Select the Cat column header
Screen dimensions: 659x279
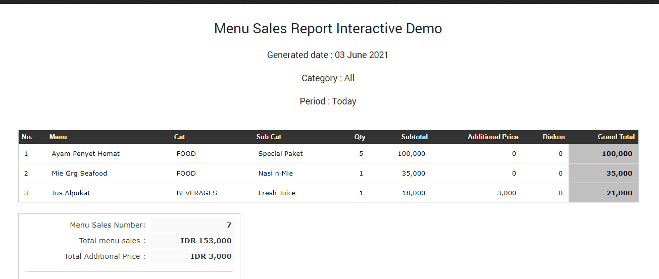tap(180, 137)
